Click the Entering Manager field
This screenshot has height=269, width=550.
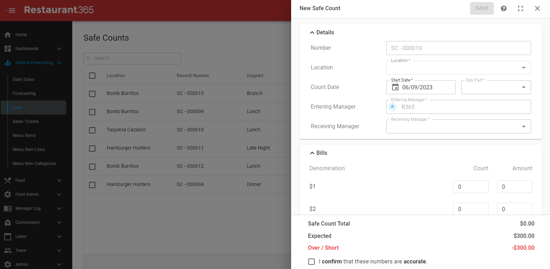(458, 107)
